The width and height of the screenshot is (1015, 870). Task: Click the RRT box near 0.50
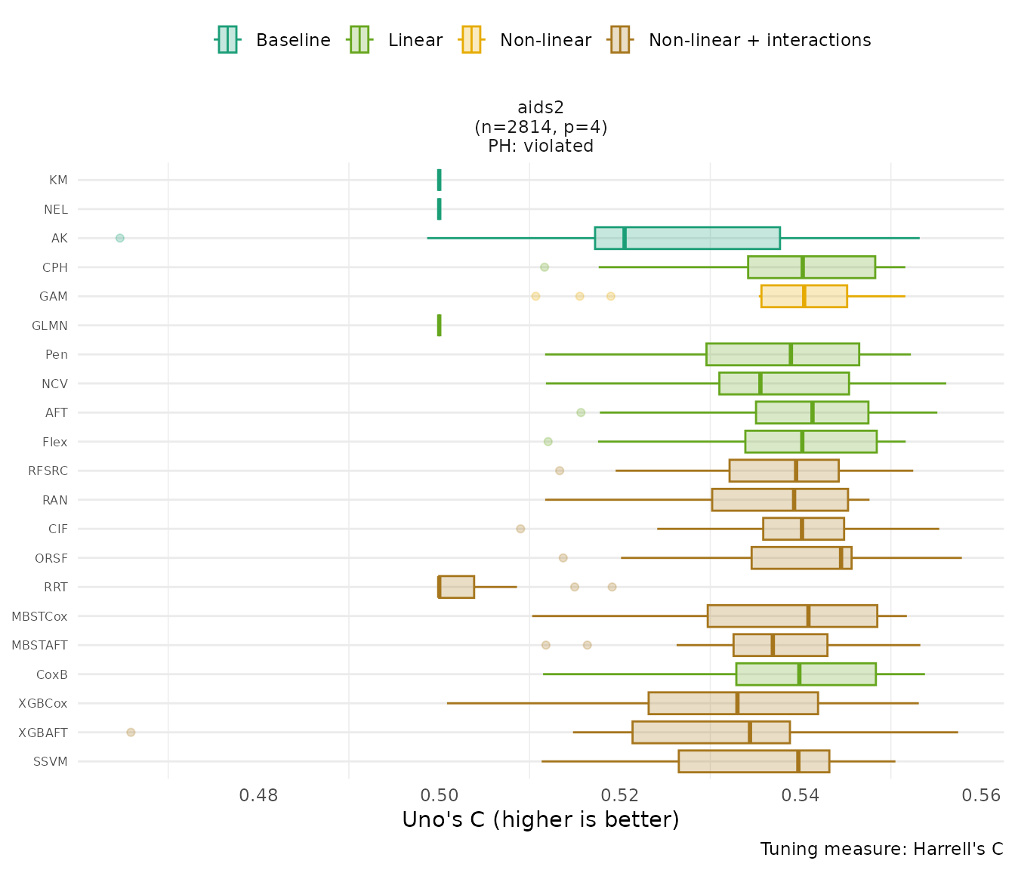point(457,587)
